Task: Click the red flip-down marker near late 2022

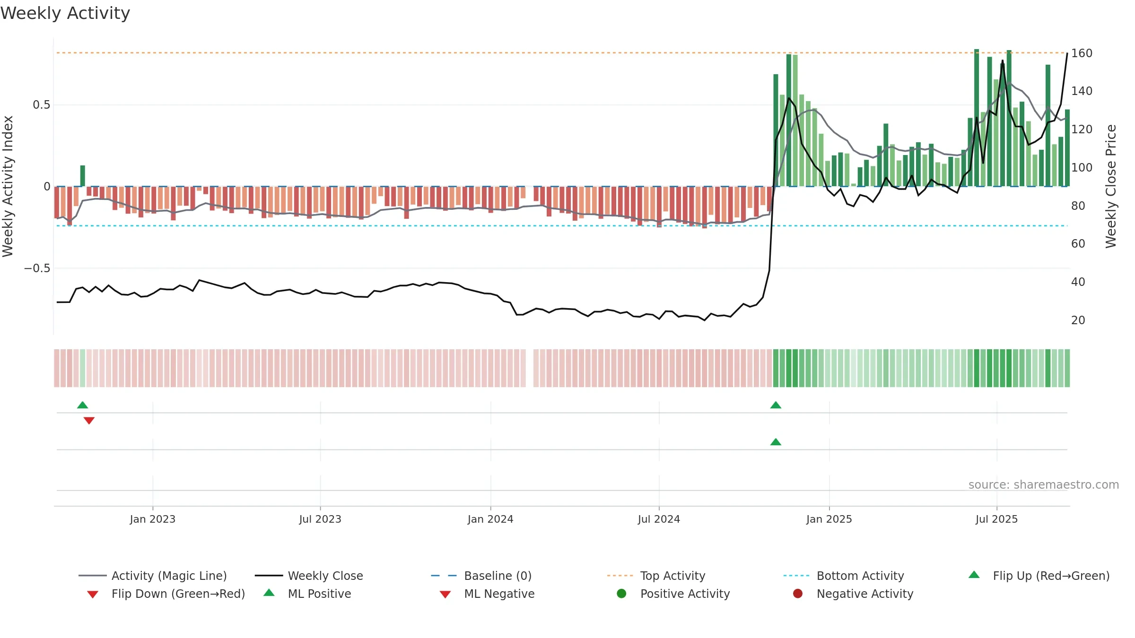Action: click(89, 421)
